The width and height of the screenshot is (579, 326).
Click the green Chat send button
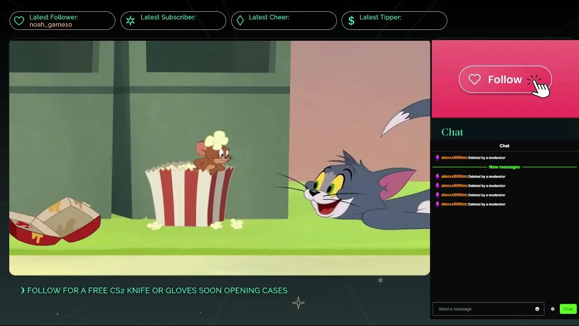(568, 309)
